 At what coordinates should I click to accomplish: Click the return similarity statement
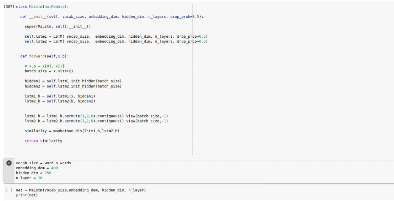coord(43,141)
